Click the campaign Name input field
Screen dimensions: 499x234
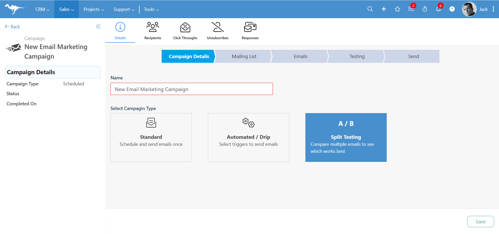[192, 89]
